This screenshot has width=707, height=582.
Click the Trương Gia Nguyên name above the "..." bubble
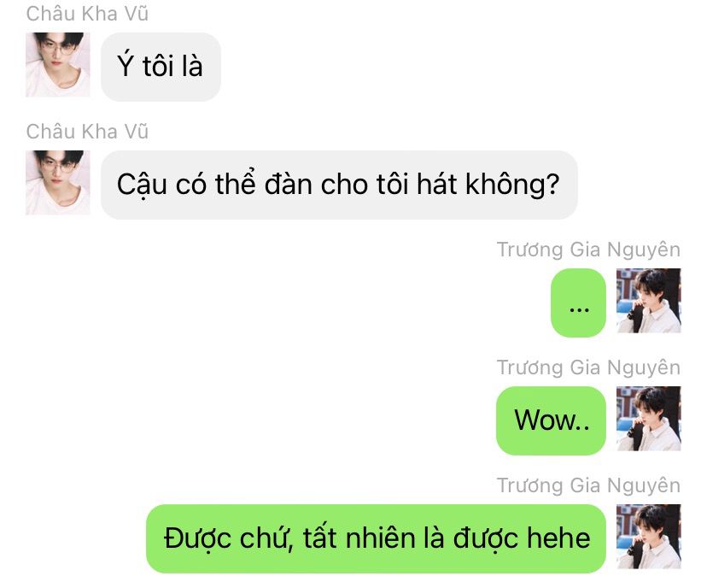tap(588, 250)
